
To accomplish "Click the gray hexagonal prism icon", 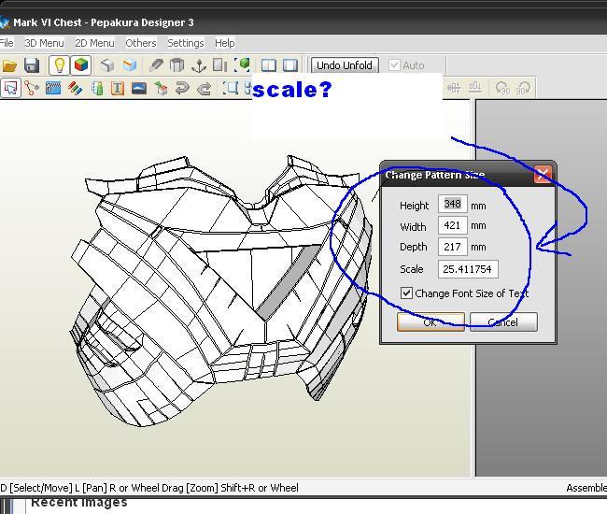I will [x=176, y=65].
